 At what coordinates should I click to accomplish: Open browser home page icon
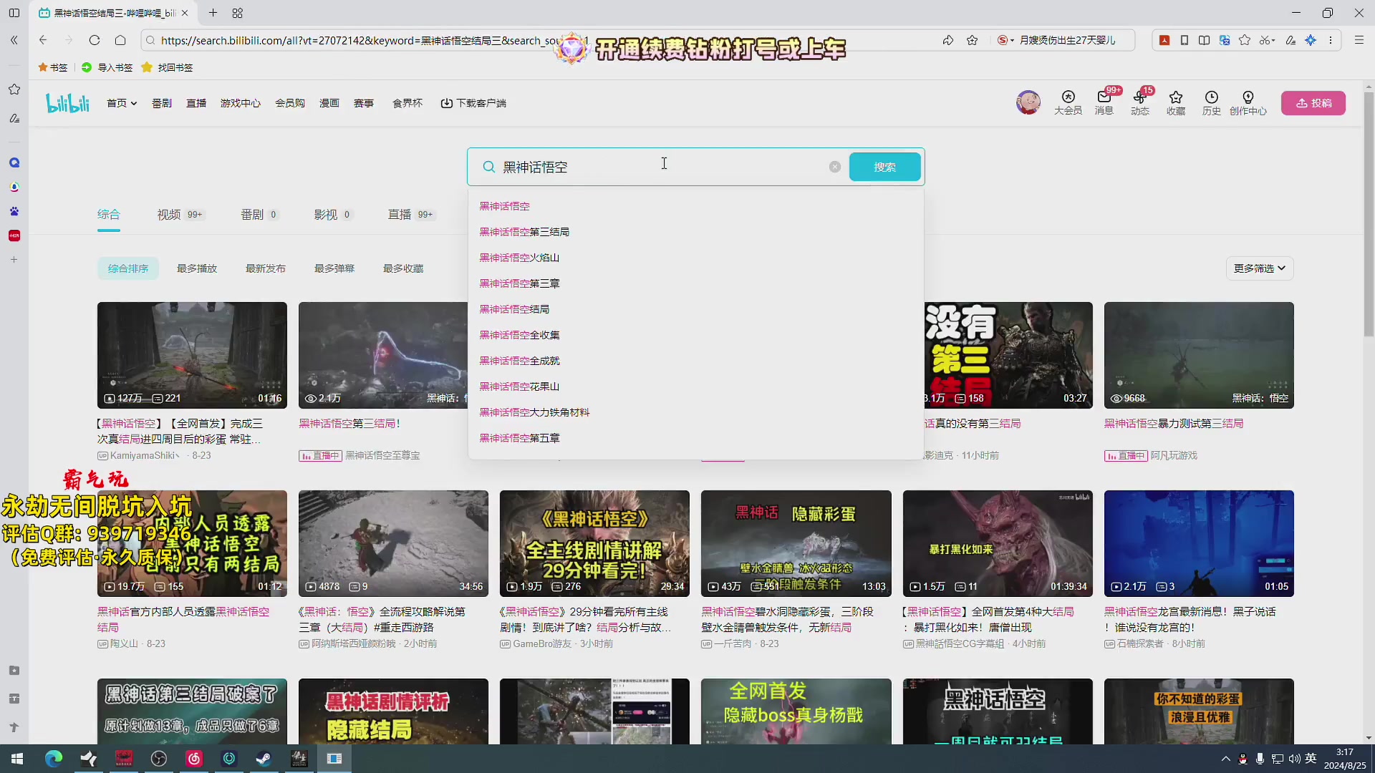click(120, 40)
